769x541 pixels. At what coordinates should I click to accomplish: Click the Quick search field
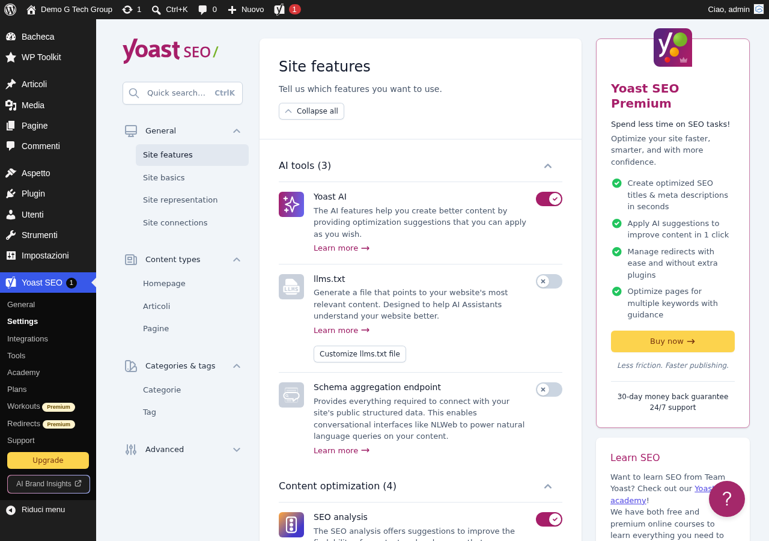click(183, 93)
